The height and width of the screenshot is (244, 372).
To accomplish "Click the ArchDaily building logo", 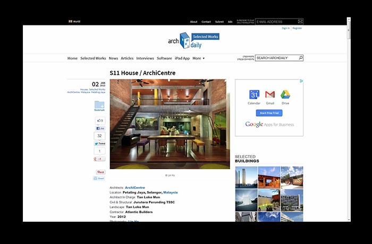I will (x=184, y=40).
